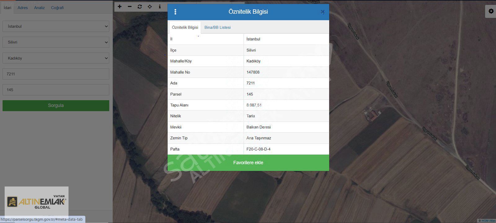Click the zoom in plus icon
The image size is (496, 223).
pos(120,6)
